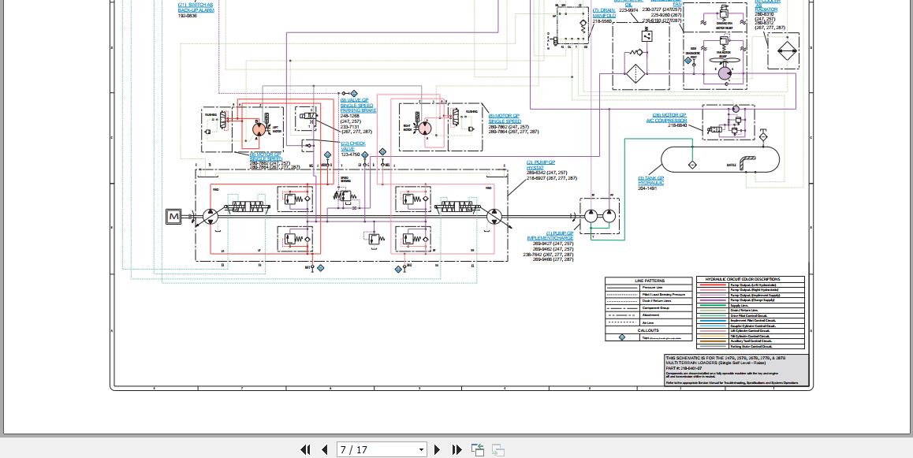
Task: Advance to the next page
Action: (438, 449)
